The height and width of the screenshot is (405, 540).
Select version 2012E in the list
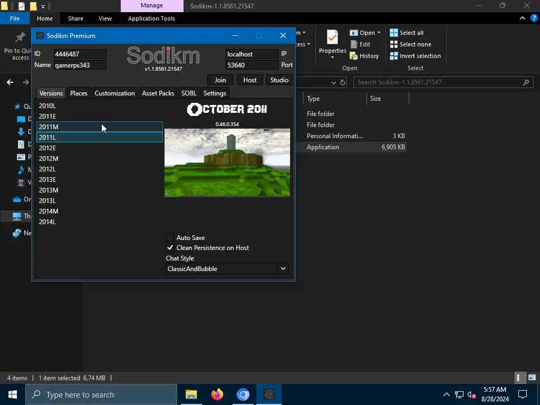coord(100,148)
